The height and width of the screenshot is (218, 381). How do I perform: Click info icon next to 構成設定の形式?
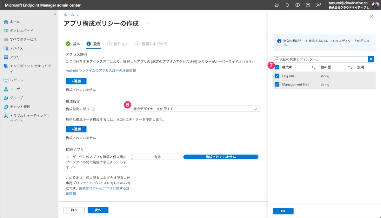[93, 109]
